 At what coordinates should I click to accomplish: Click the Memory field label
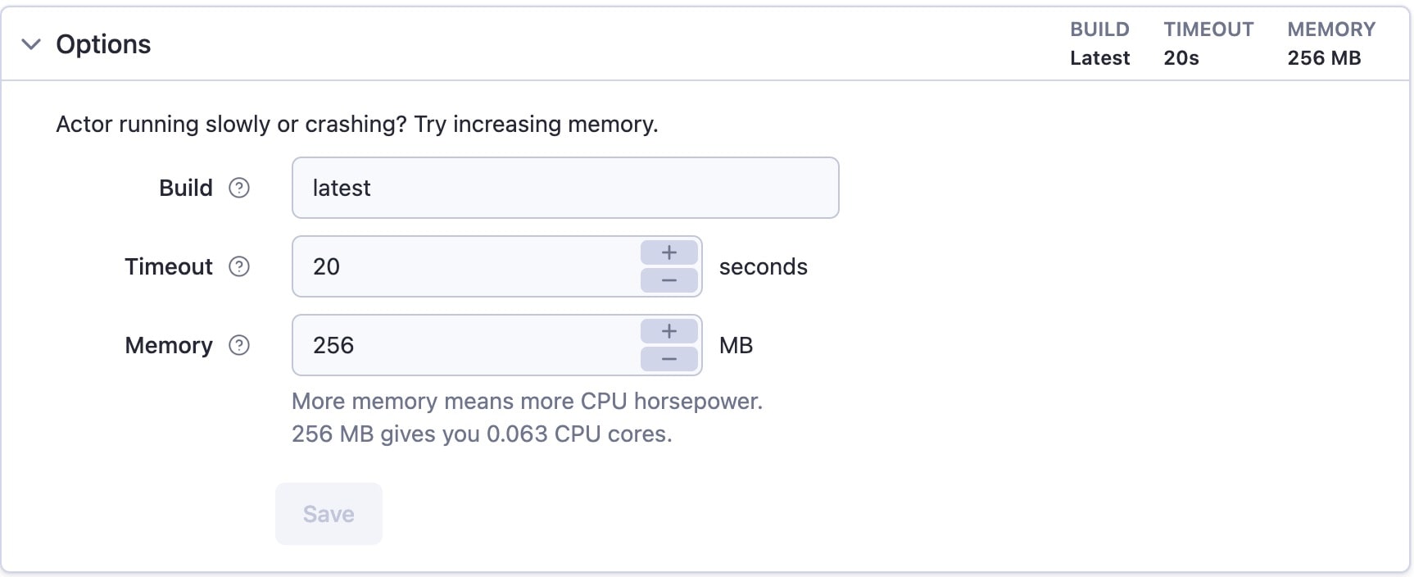point(169,346)
